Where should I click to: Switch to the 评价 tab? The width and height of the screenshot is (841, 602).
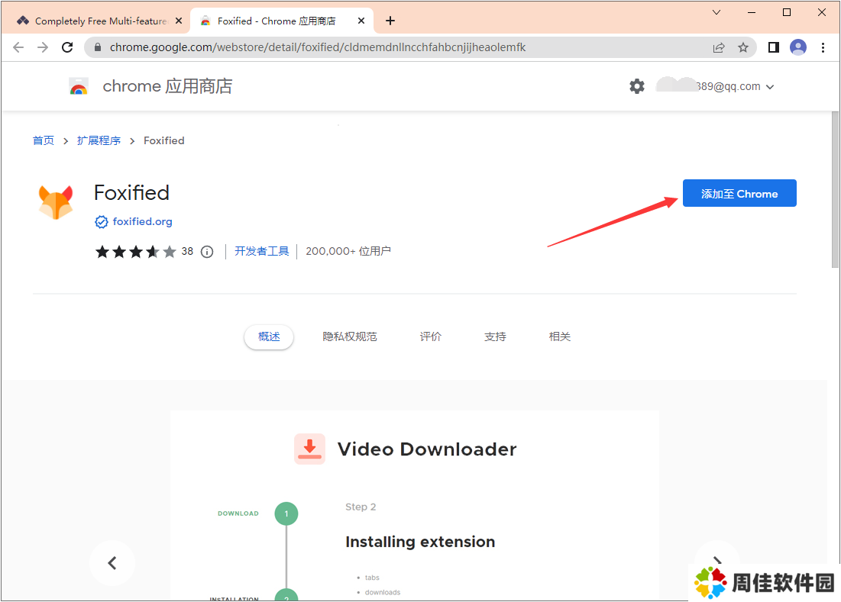click(431, 336)
